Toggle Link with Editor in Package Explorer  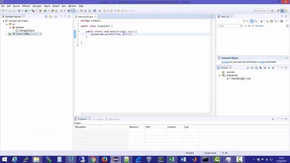pos(50,17)
